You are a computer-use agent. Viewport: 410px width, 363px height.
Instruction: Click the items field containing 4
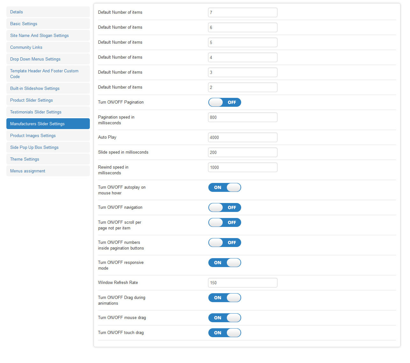point(243,57)
